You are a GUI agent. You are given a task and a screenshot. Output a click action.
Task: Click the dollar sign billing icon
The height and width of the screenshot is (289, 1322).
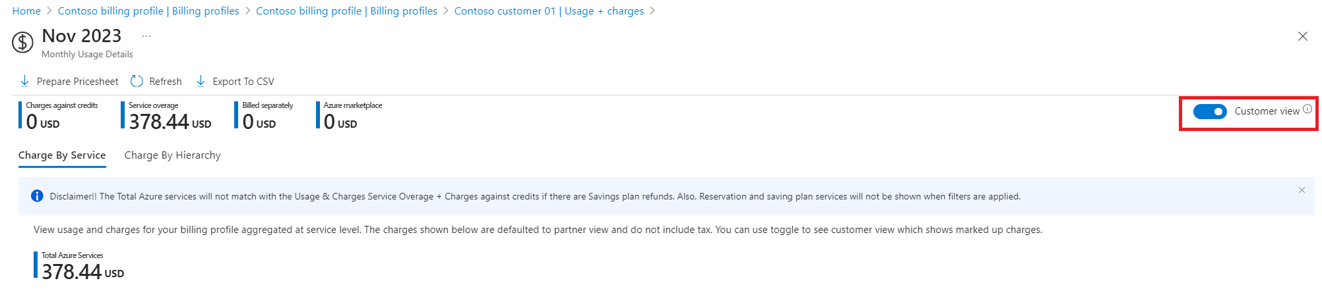pyautogui.click(x=22, y=43)
